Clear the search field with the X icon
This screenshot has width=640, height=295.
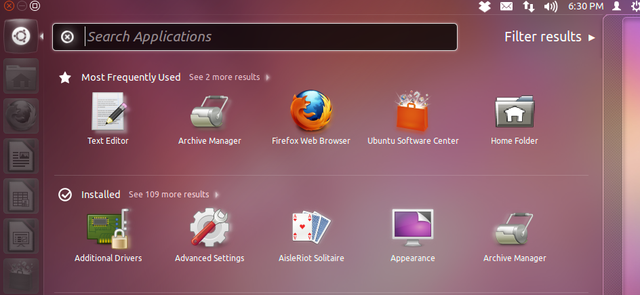pos(67,37)
